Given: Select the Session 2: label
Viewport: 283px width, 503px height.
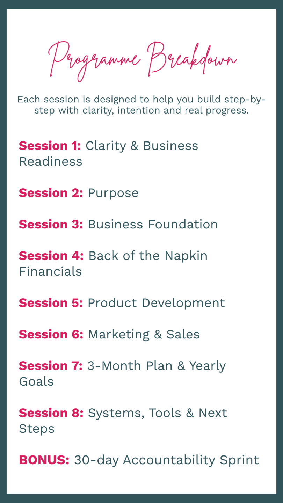Looking at the screenshot, I should [51, 193].
